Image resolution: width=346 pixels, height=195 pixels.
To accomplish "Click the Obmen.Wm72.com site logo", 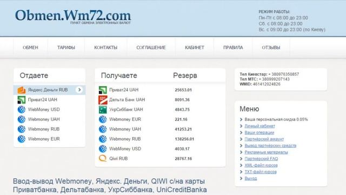I will click(x=73, y=16).
